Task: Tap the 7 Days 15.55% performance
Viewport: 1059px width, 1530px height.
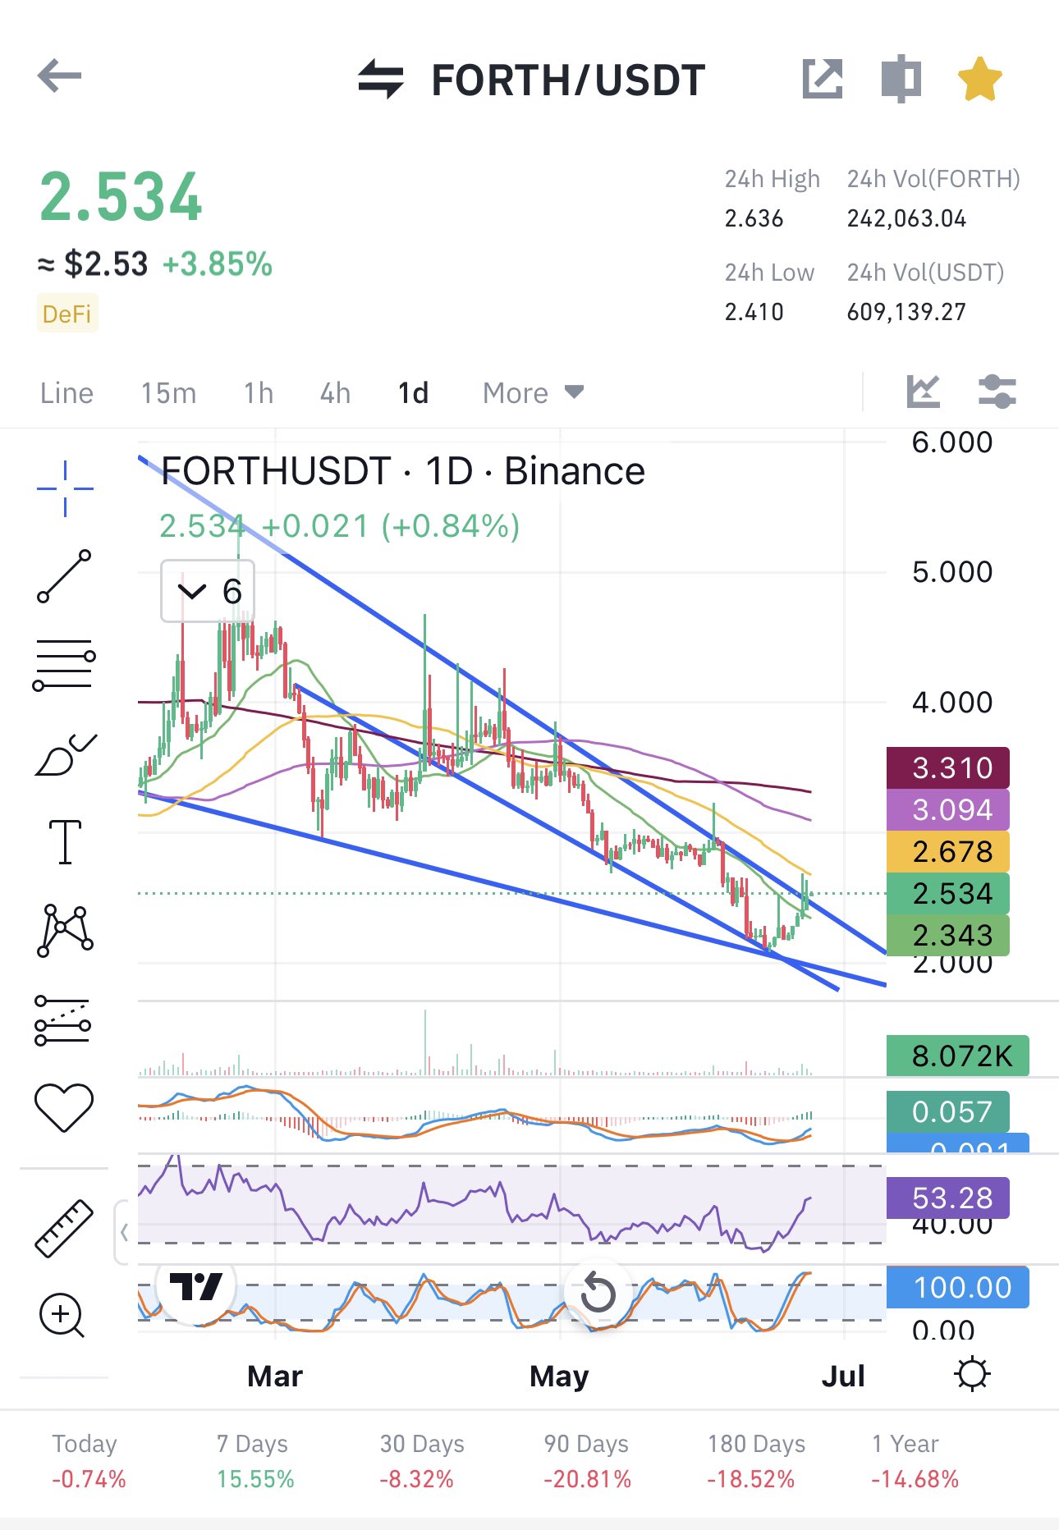Action: click(x=254, y=1461)
